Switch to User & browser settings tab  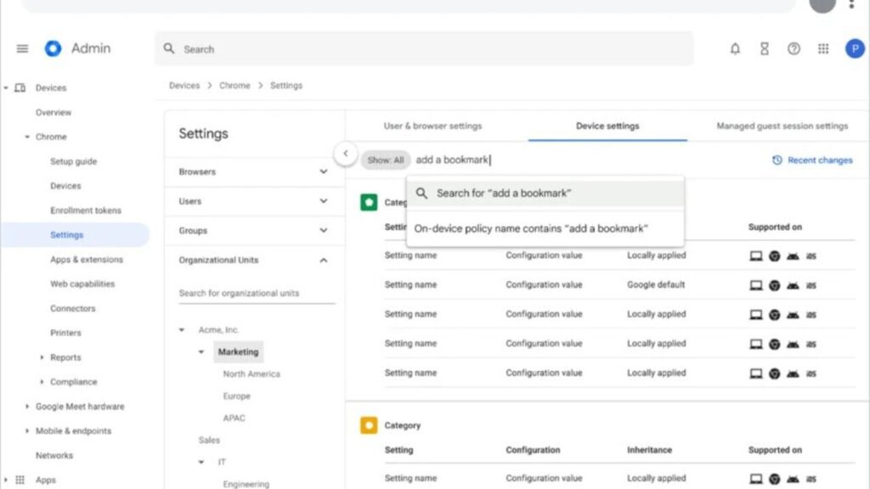click(x=432, y=126)
